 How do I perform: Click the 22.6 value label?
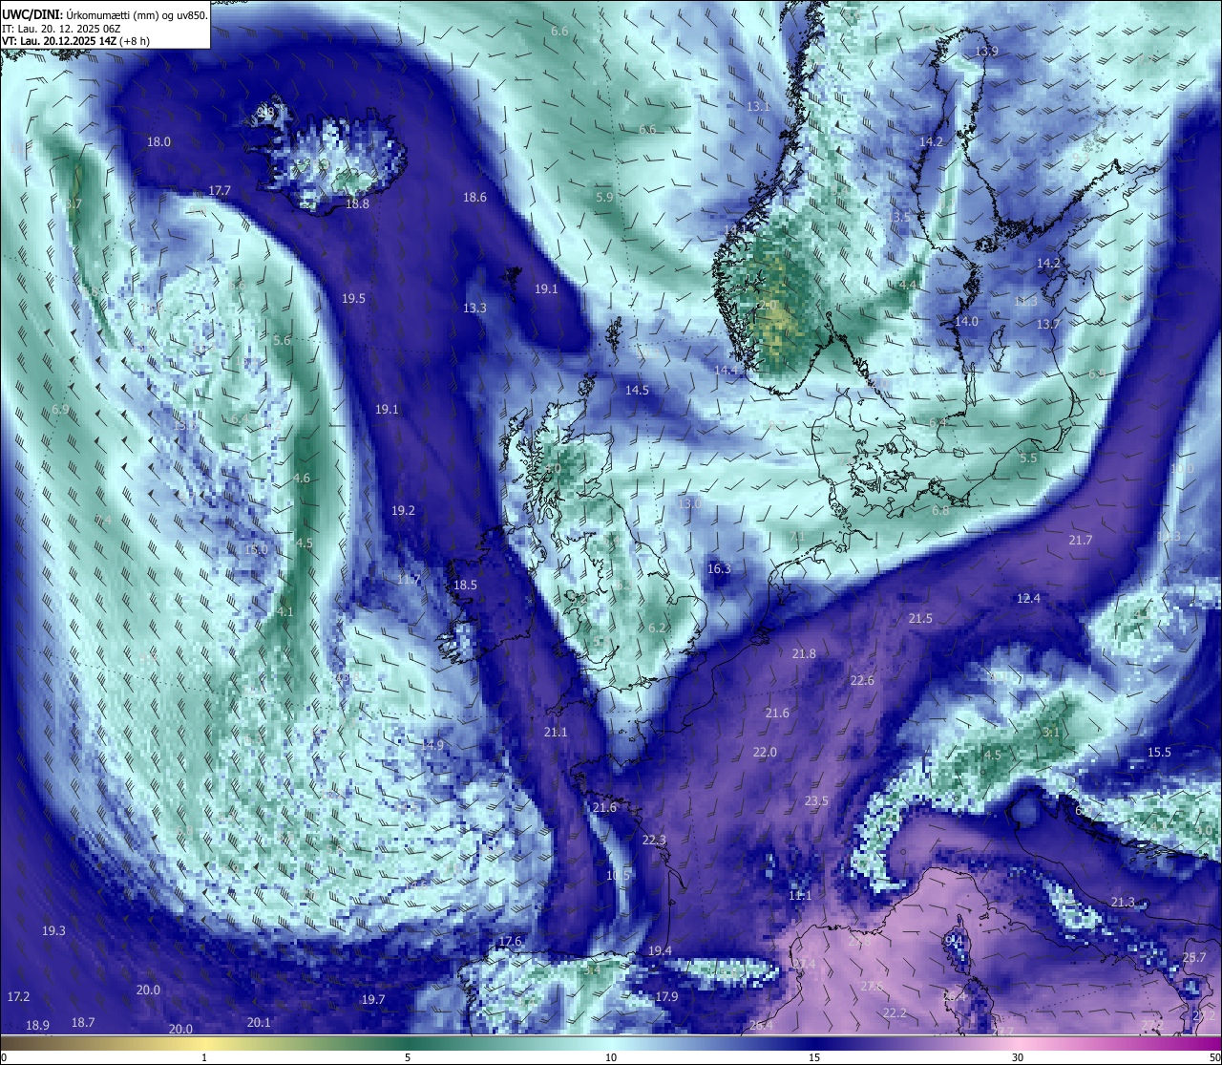point(862,681)
